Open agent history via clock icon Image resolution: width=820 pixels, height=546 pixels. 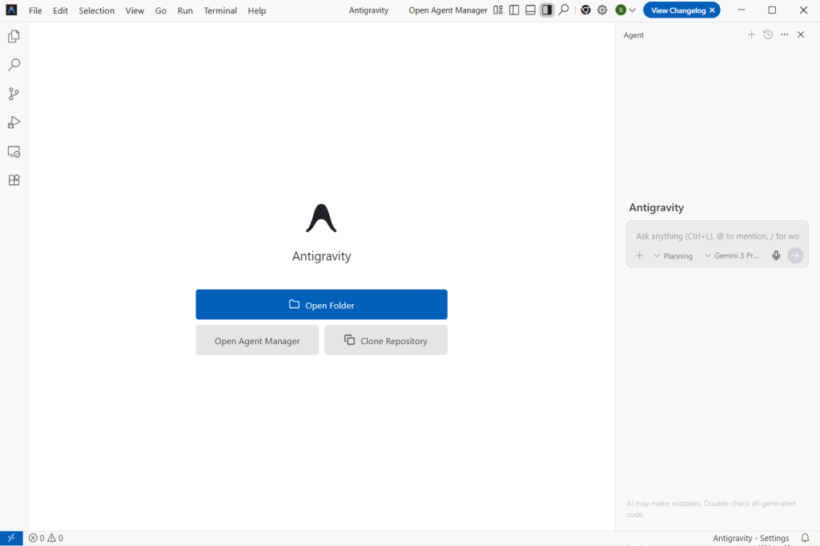(x=767, y=34)
